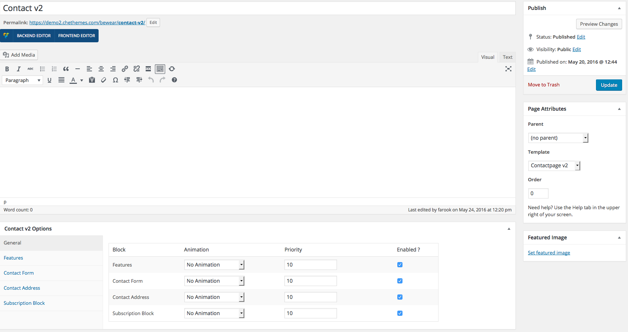The image size is (628, 332).
Task: Open the Subscription Block options tab
Action: tap(52, 303)
